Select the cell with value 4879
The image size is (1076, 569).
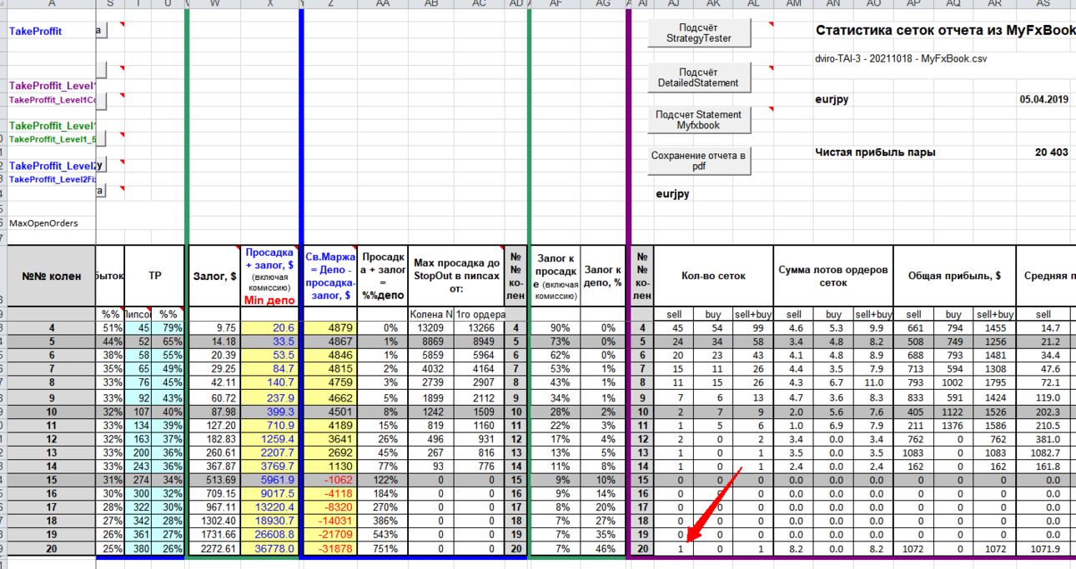click(329, 328)
